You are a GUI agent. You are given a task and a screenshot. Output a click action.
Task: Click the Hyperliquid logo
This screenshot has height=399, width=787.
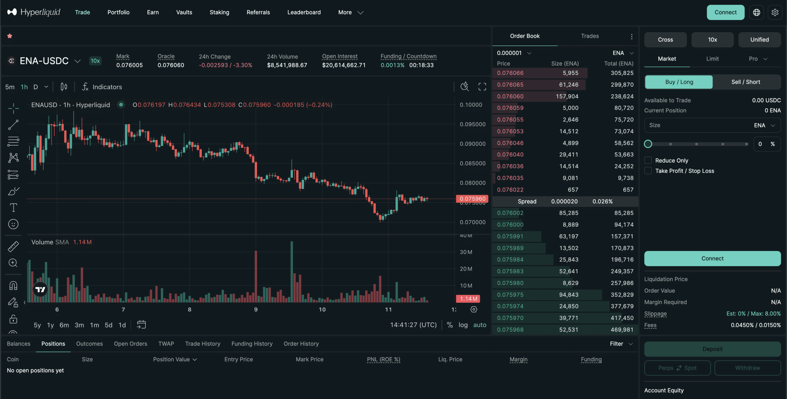(x=34, y=12)
